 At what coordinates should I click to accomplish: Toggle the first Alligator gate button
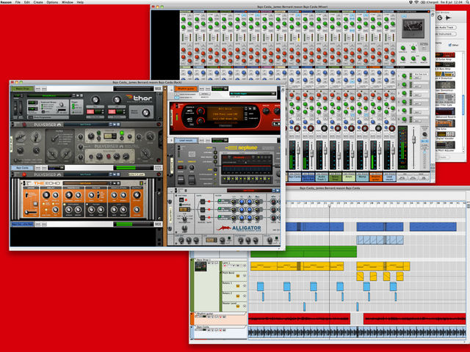pos(203,201)
